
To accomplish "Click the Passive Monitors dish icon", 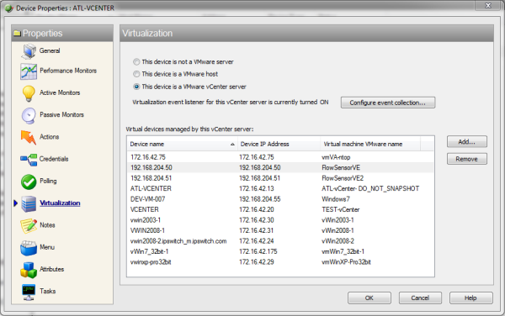I will [x=29, y=115].
